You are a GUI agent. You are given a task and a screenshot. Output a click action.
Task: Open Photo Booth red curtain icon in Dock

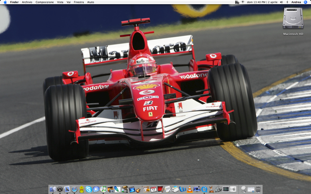pos(161,189)
